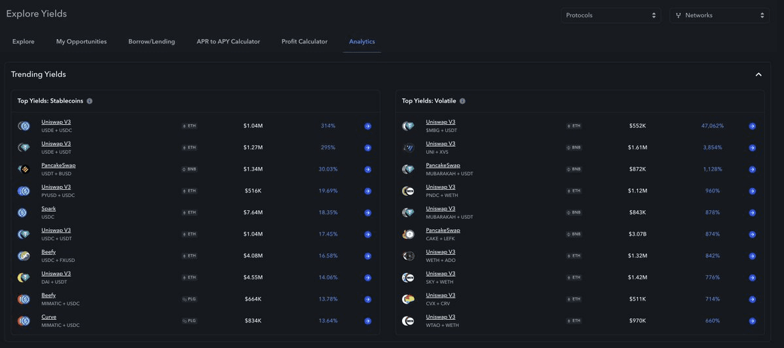Click arrow icon for WTAO + WETH row
Screen dimensions: 784x348
pos(752,321)
